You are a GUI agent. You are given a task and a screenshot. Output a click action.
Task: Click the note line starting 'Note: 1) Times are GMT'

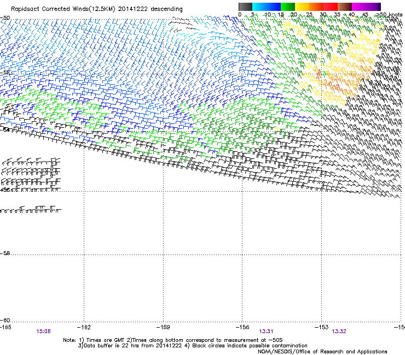pos(173,340)
